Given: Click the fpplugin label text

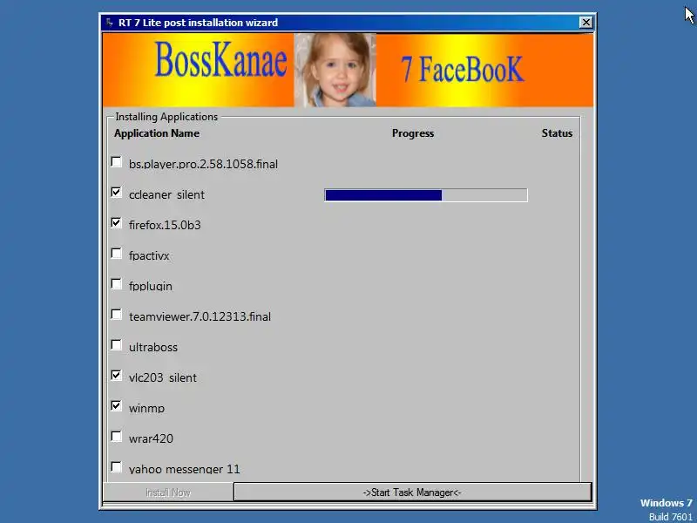Looking at the screenshot, I should (150, 286).
